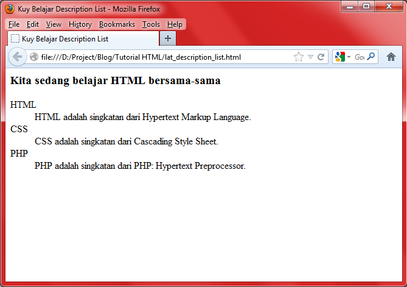The image size is (407, 287).
Task: Click the term PHP in the list
Action: (x=19, y=154)
